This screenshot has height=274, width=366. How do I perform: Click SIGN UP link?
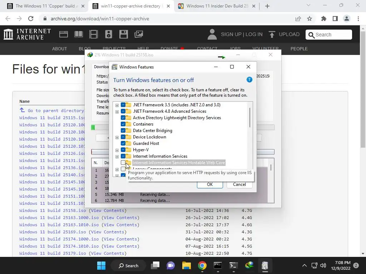click(231, 35)
